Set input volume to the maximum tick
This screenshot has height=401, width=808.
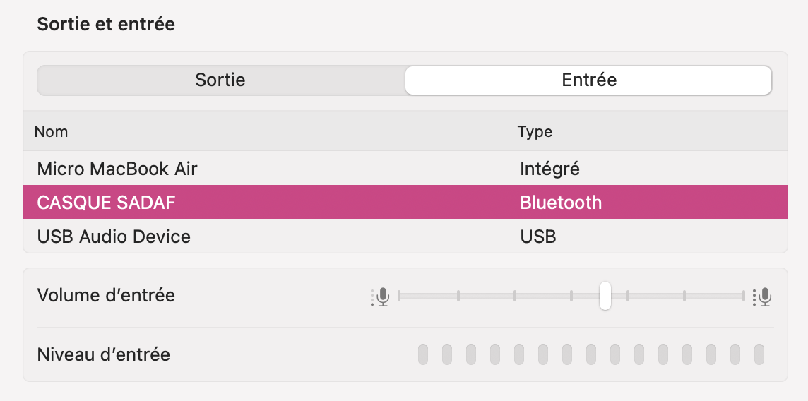[744, 296]
